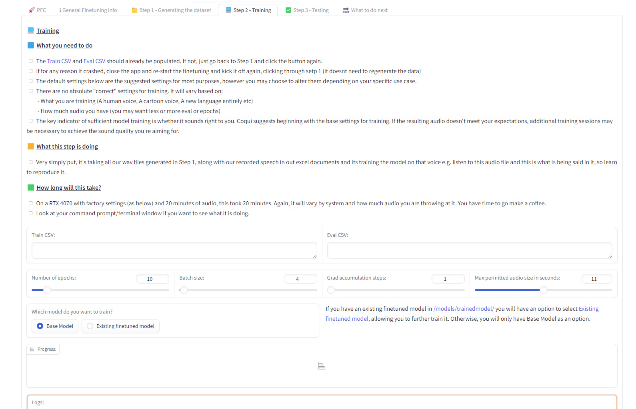Click the "How long will this take?" heading
Viewport: 636px width, 409px height.
[69, 188]
